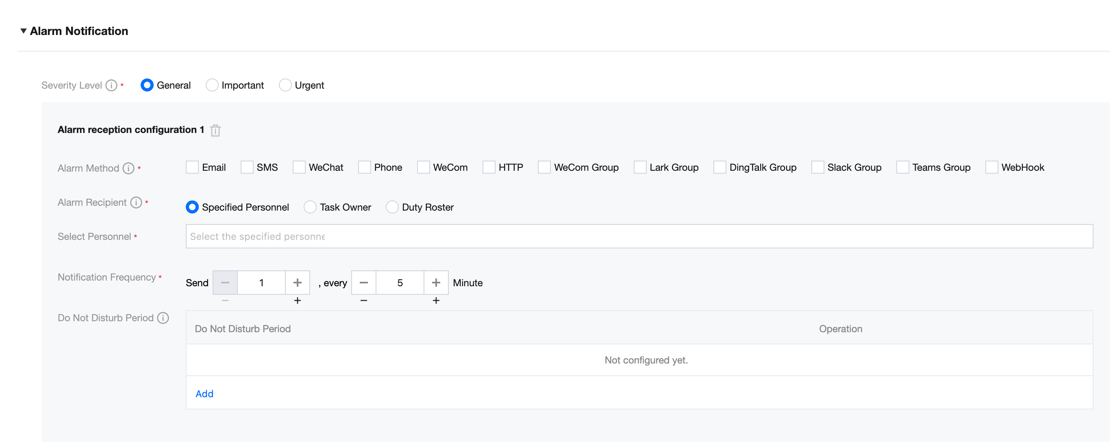Increase minute interval with plus button
Viewport: 1113px width, 444px height.
click(436, 283)
